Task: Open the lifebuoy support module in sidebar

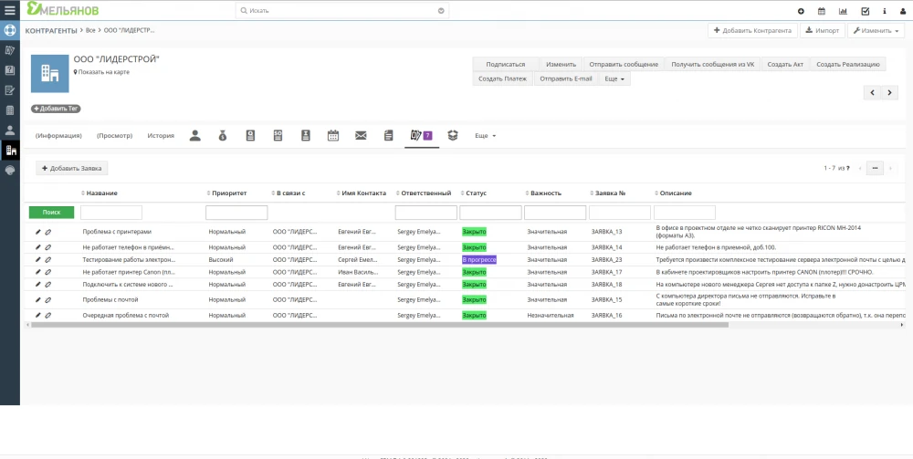Action: tap(10, 30)
